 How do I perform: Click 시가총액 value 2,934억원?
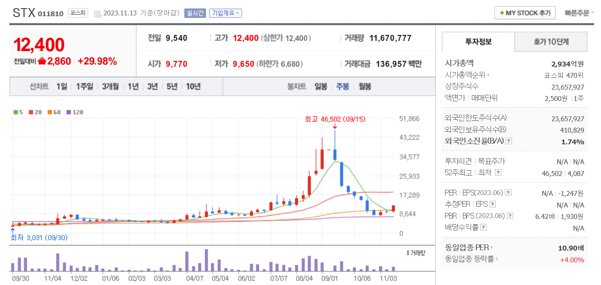click(567, 64)
